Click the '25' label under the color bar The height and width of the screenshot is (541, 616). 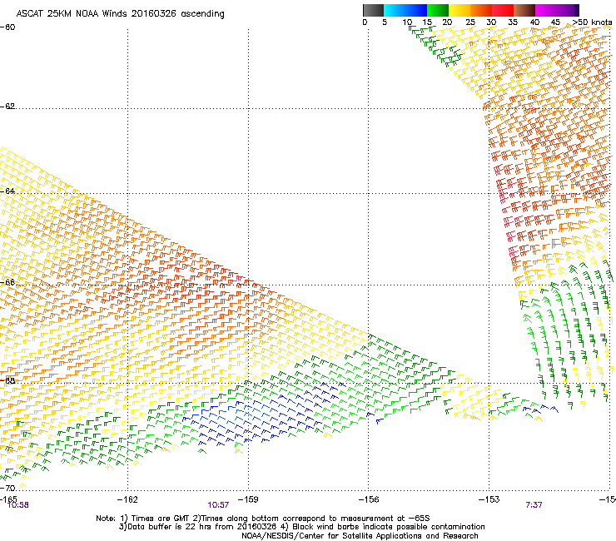click(470, 22)
